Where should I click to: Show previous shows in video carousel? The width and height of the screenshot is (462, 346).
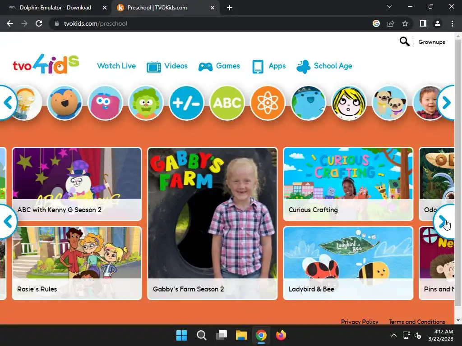[x=8, y=222]
